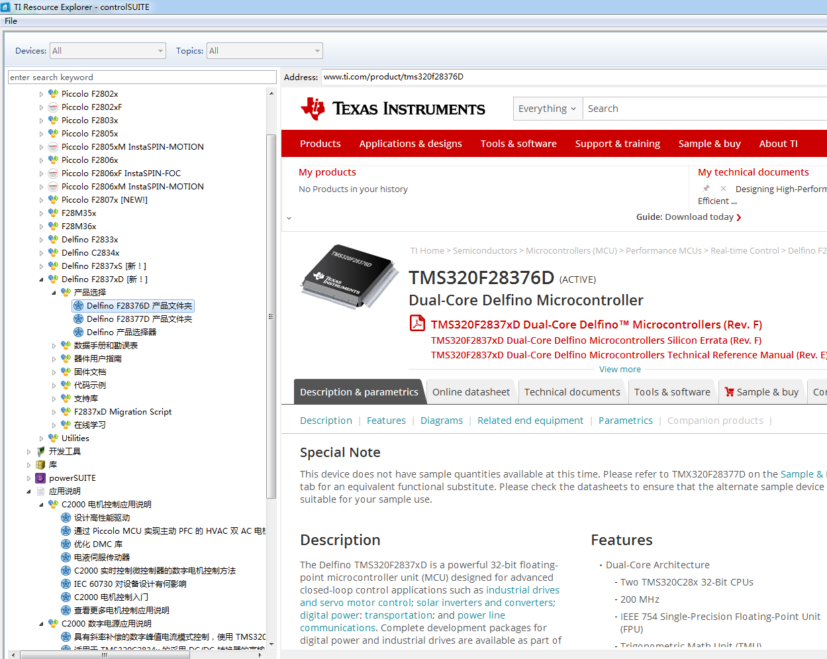Image resolution: width=827 pixels, height=659 pixels.
Task: Select C2000 数字电源应用说明 tree item
Action: click(x=107, y=624)
